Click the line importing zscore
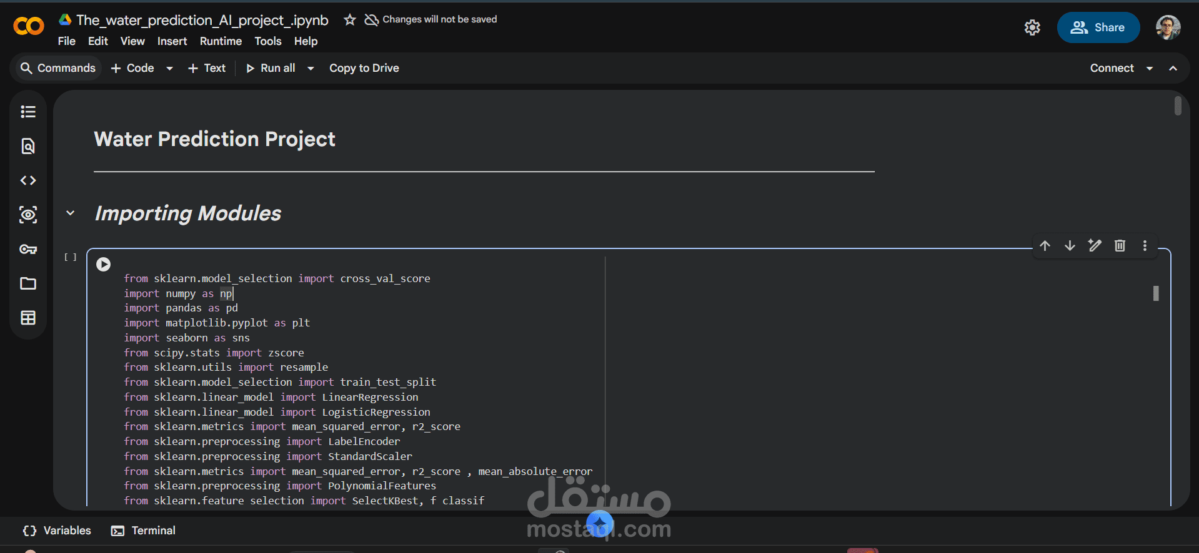Image resolution: width=1199 pixels, height=553 pixels. [214, 353]
